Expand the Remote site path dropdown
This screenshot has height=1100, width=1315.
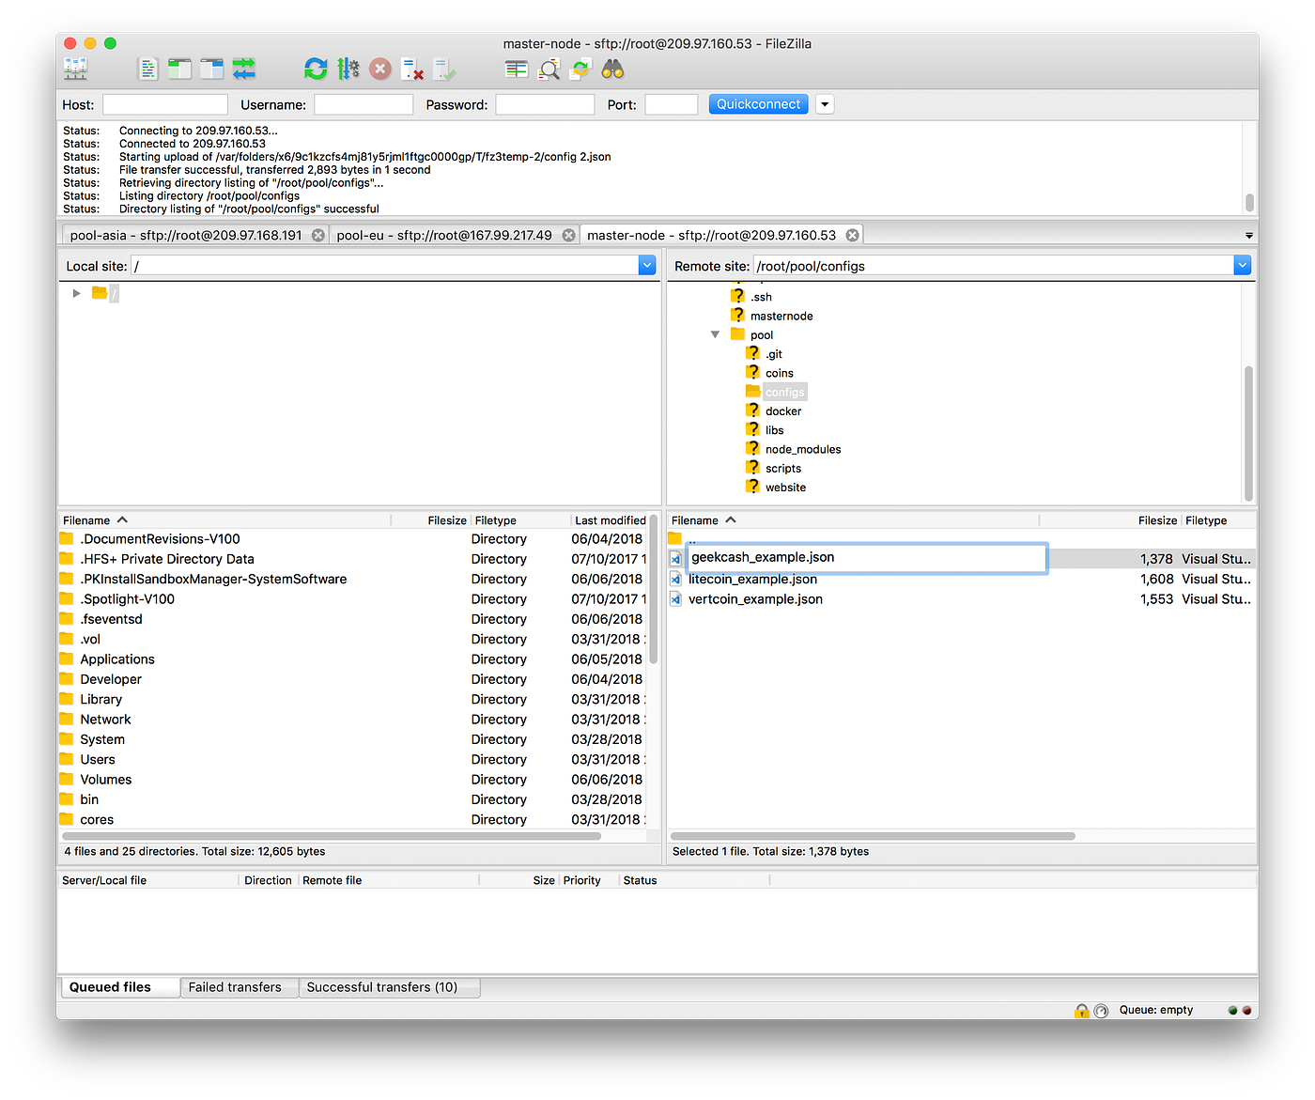click(1242, 265)
